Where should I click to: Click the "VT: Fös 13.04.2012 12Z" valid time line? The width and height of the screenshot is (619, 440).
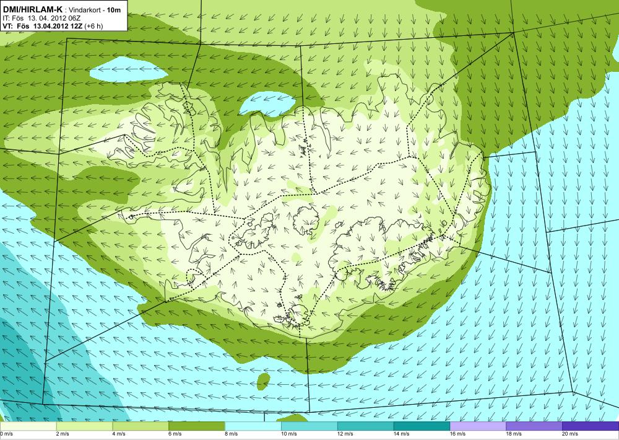[42, 25]
